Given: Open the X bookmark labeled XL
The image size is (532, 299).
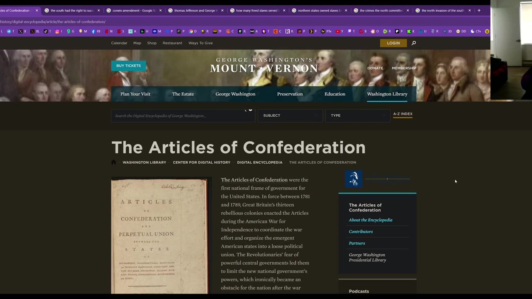Looking at the screenshot, I should [x=35, y=31].
